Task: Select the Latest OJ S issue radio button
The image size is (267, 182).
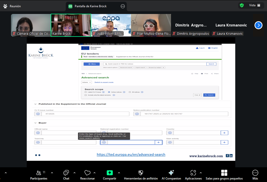Action: coord(86,92)
